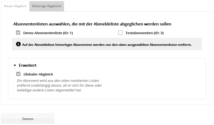Viewport: 214px width, 125px height.
Task: Collapse the Erweitert section using its triangle arrow
Action: (15, 65)
